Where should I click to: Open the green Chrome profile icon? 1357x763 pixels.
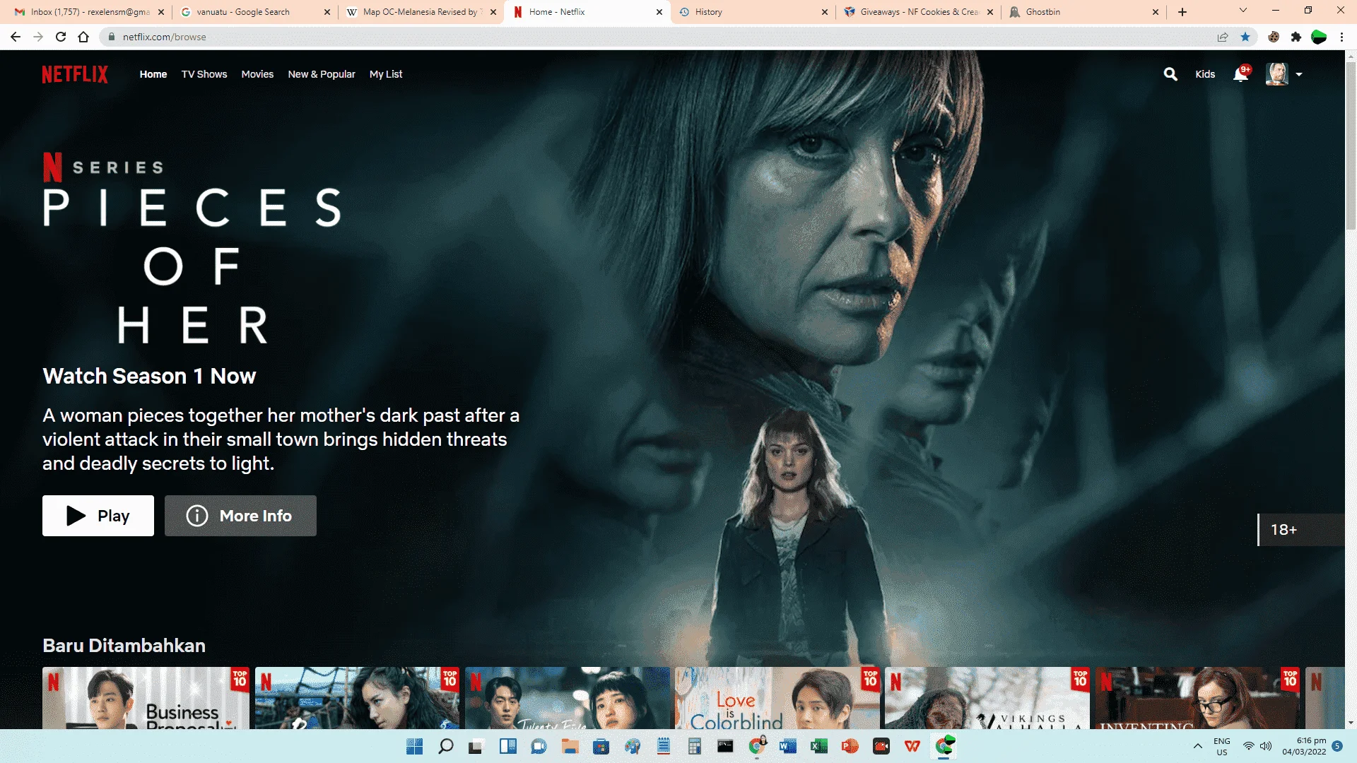1319,37
